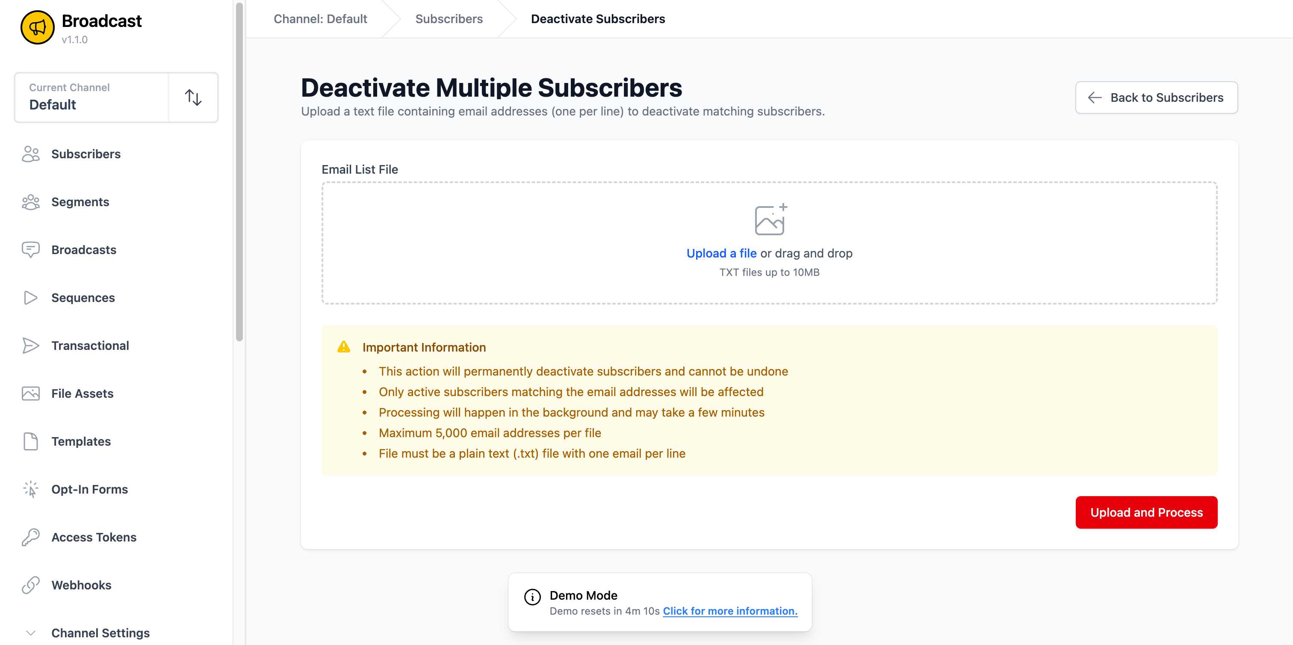This screenshot has height=645, width=1293.
Task: Click the Sequences play icon
Action: (x=31, y=298)
